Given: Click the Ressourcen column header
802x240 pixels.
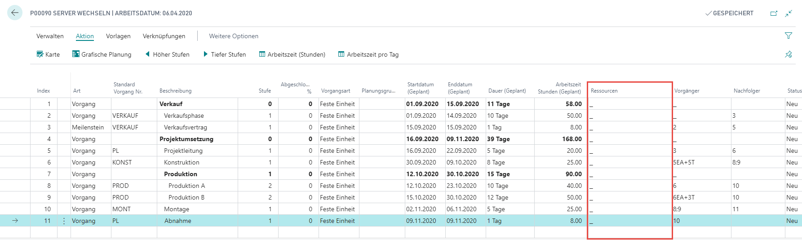Looking at the screenshot, I should [604, 91].
